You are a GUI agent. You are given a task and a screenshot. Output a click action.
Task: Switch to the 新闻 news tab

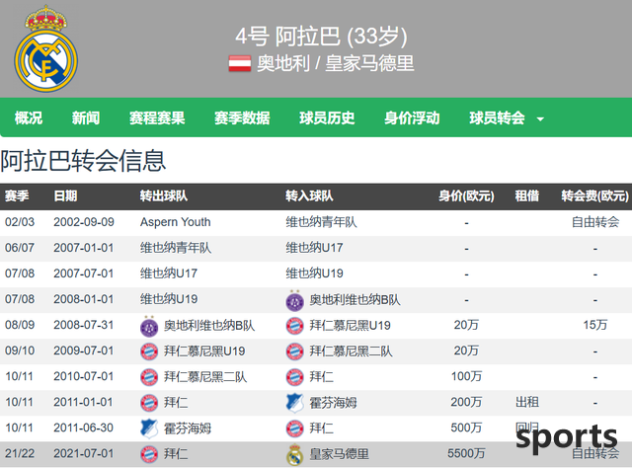point(86,118)
